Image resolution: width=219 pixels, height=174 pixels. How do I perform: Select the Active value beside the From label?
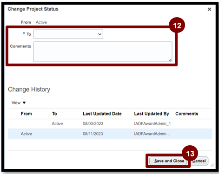click(x=41, y=22)
